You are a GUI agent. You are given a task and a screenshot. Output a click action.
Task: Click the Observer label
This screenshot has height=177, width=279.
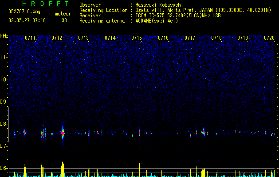click(90, 5)
